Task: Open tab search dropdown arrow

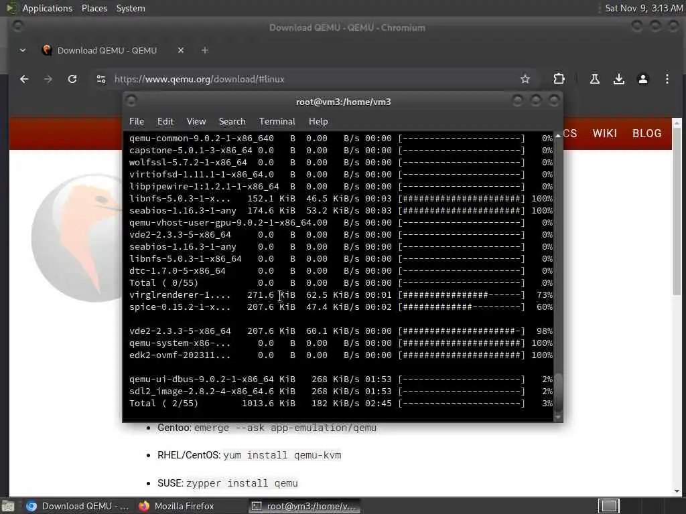Action: [x=23, y=50]
